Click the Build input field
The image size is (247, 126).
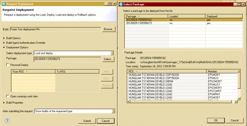click(x=55, y=29)
